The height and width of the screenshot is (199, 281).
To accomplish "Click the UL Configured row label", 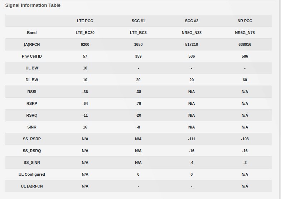I will click(x=32, y=174).
